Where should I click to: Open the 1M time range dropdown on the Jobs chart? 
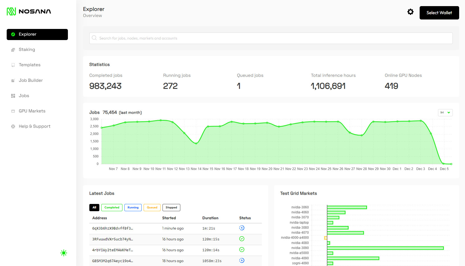click(445, 112)
